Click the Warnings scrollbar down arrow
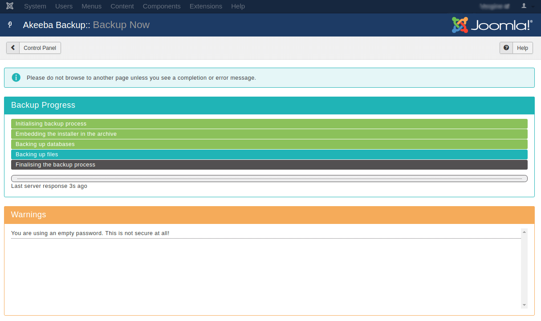 (524, 305)
